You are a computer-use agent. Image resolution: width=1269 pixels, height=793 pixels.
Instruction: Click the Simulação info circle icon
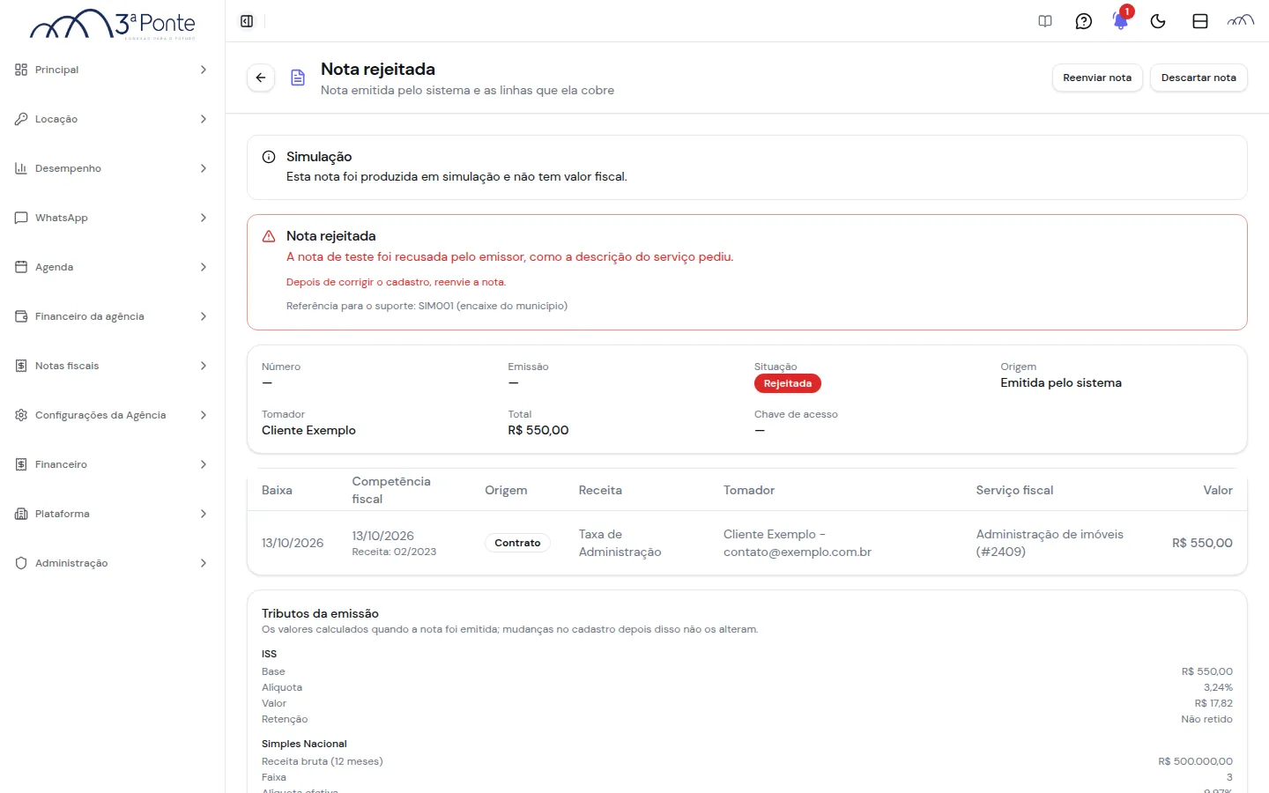click(269, 157)
